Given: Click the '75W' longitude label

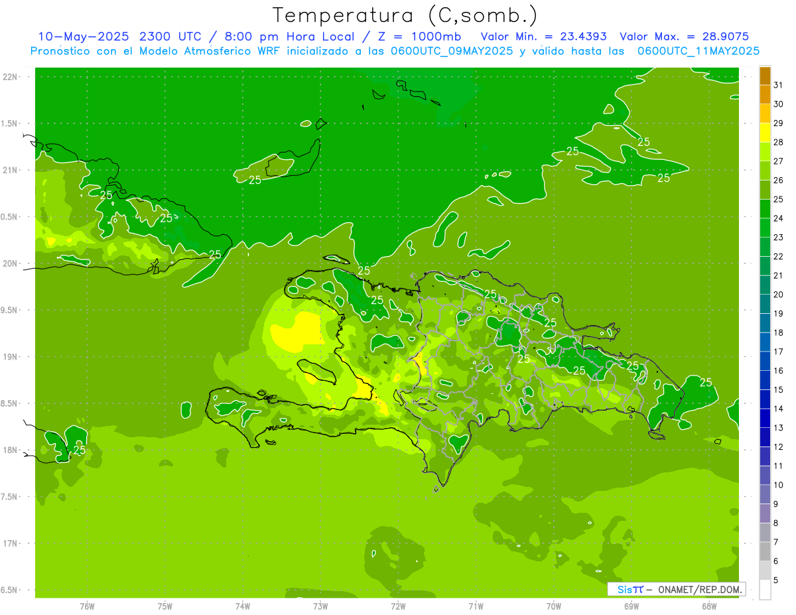Looking at the screenshot, I should click(x=165, y=606).
